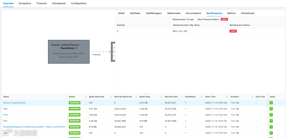
Task: Sort jobs table by Status column icon
Action: tap(85, 97)
